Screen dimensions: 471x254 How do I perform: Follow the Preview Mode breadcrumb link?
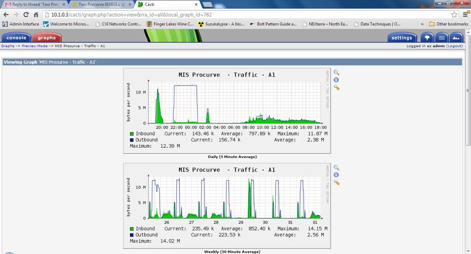(34, 46)
